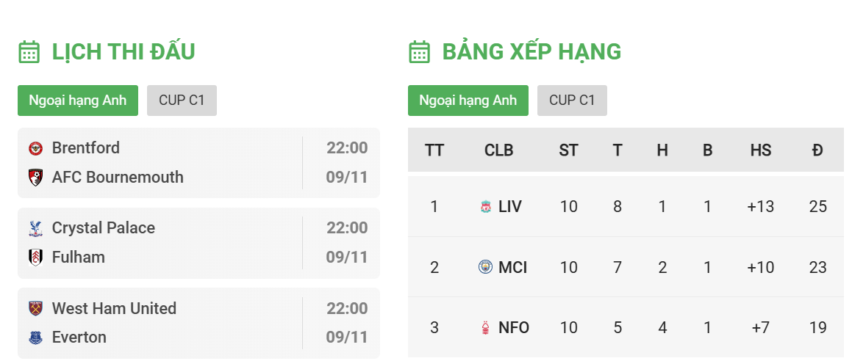The width and height of the screenshot is (852, 361).
Task: Click the Nottingham Forest crest in standings
Action: (x=486, y=328)
